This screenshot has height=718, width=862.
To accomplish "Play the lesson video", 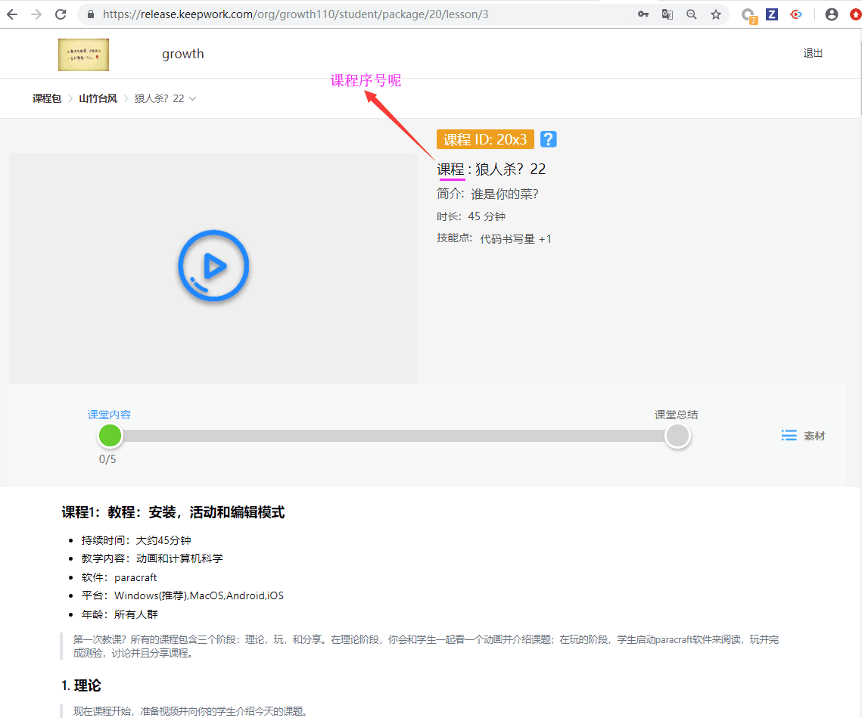I will (x=213, y=266).
